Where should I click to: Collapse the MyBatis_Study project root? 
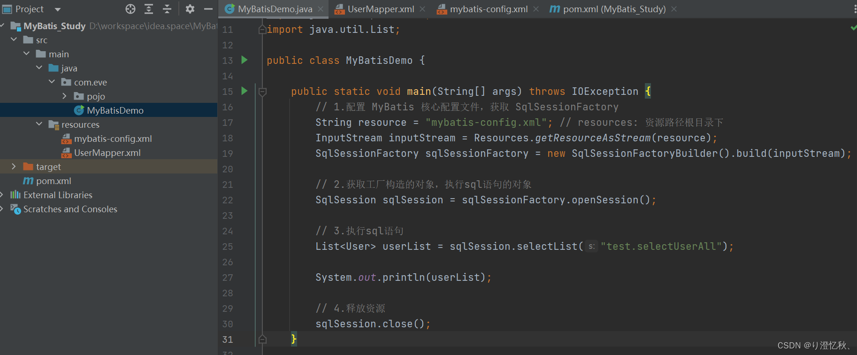[2, 25]
